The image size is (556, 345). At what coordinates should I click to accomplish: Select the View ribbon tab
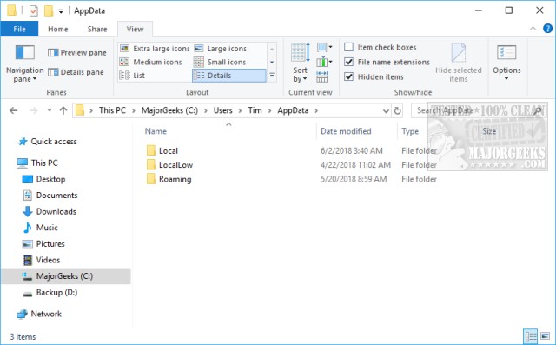pos(136,29)
